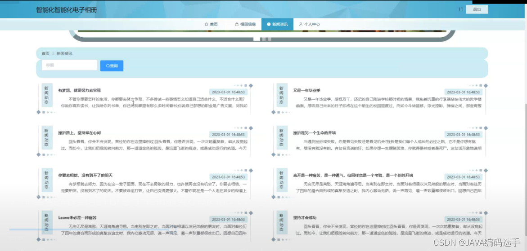Open the 首页 navigation tab
The width and height of the screenshot is (527, 251).
(x=211, y=24)
